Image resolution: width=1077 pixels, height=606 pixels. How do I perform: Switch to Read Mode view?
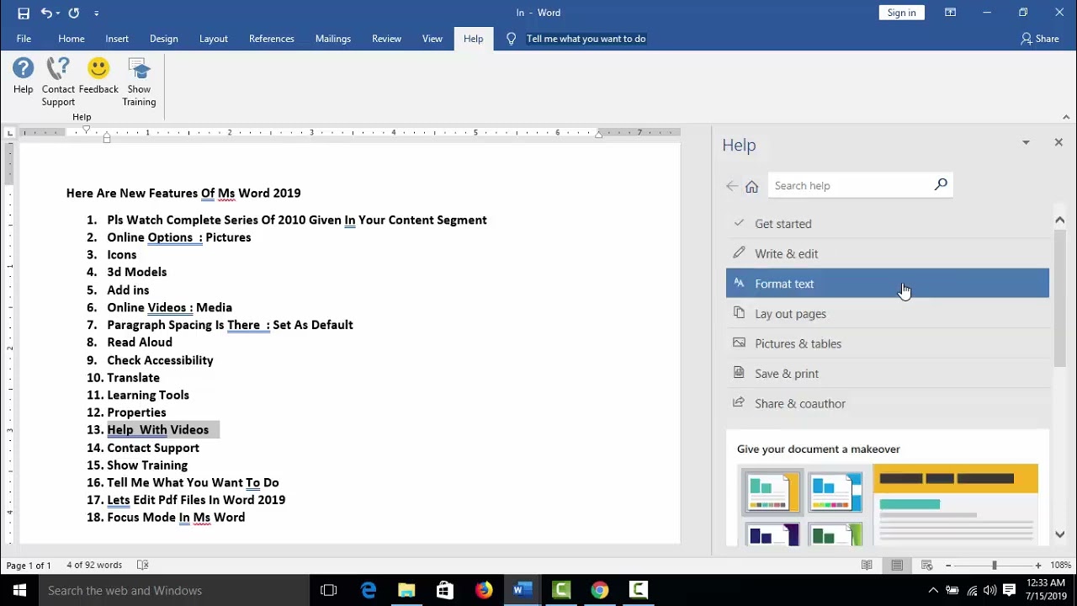pyautogui.click(x=867, y=566)
